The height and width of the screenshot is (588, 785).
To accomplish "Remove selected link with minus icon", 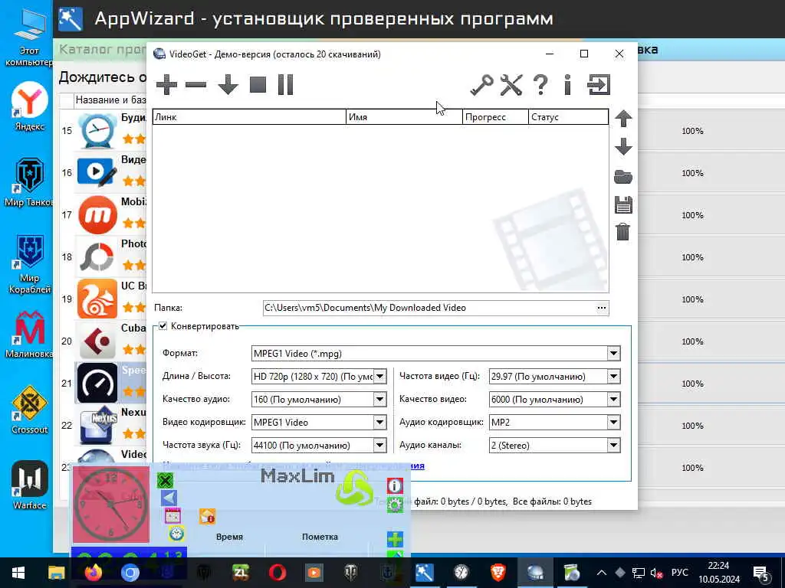I will pyautogui.click(x=195, y=85).
